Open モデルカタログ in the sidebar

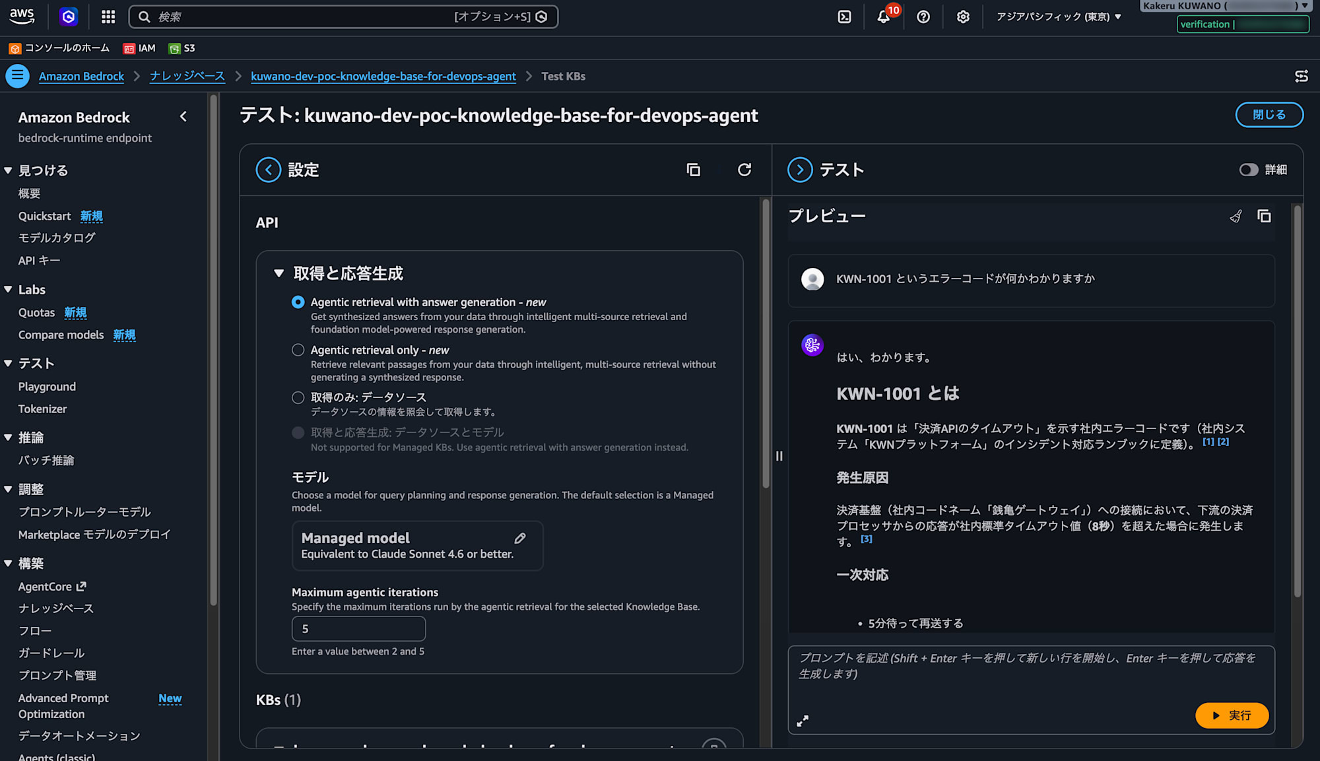pyautogui.click(x=57, y=238)
